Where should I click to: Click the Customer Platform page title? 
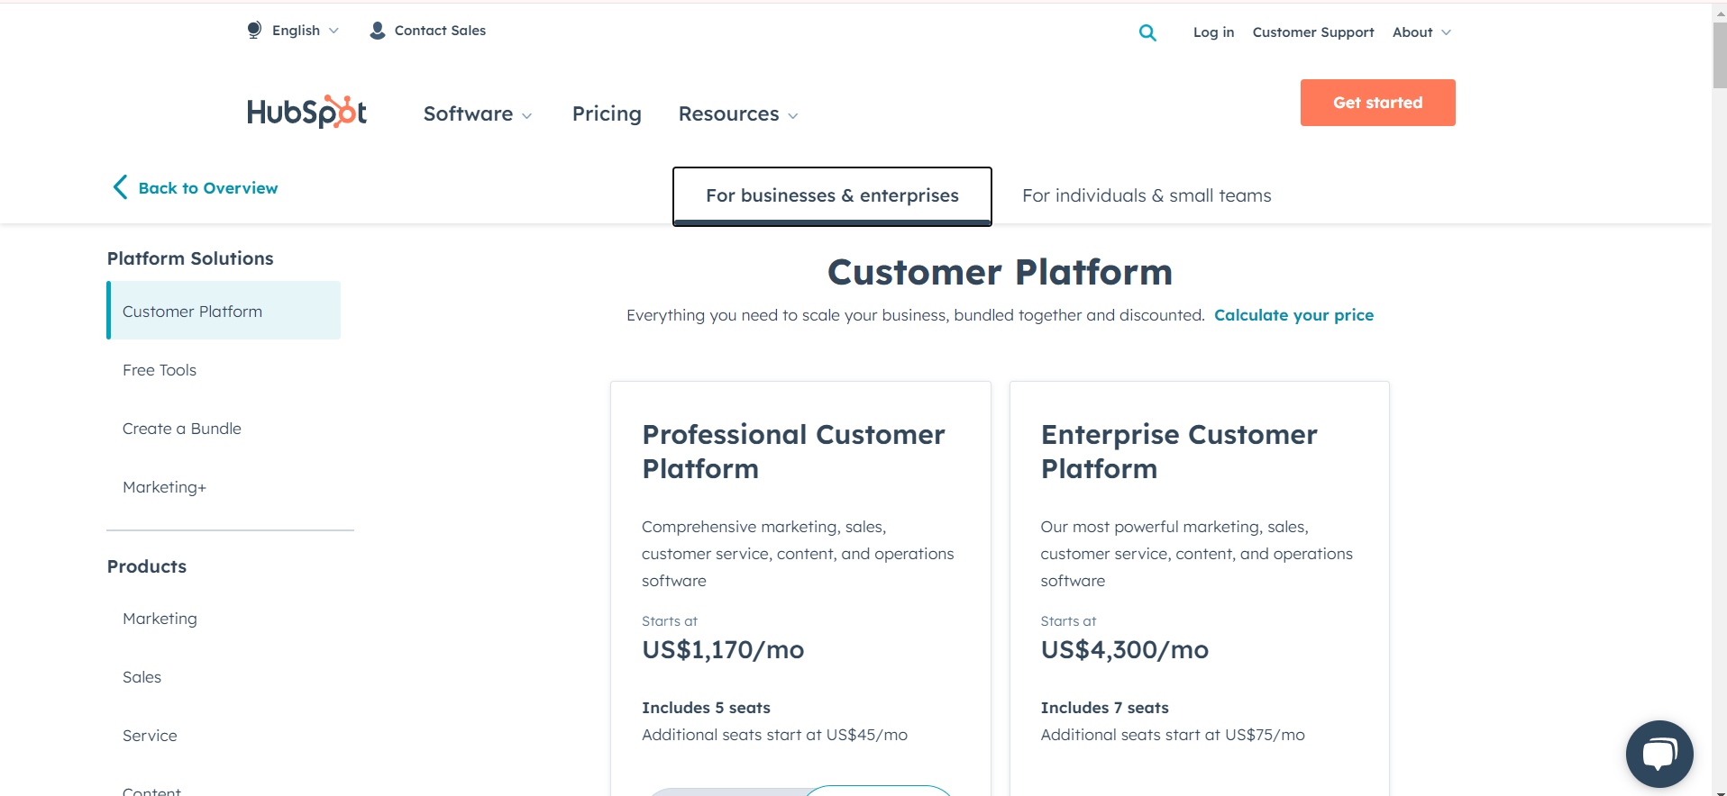click(x=1000, y=272)
